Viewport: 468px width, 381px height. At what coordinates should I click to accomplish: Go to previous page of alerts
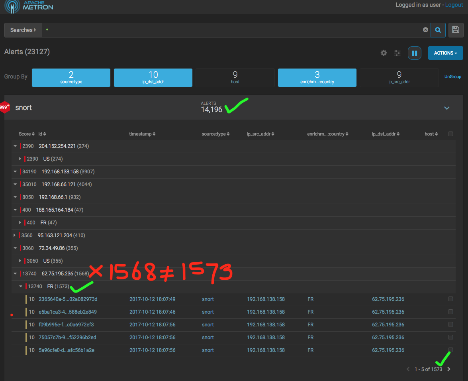tap(408, 369)
